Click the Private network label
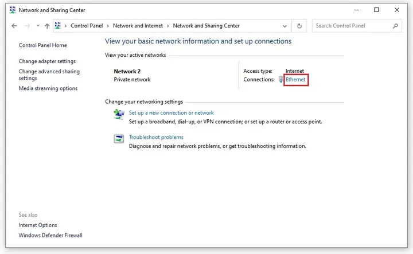The image size is (413, 254). click(x=133, y=80)
